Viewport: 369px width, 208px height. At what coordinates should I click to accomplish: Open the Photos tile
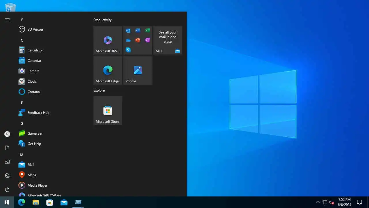(x=138, y=70)
